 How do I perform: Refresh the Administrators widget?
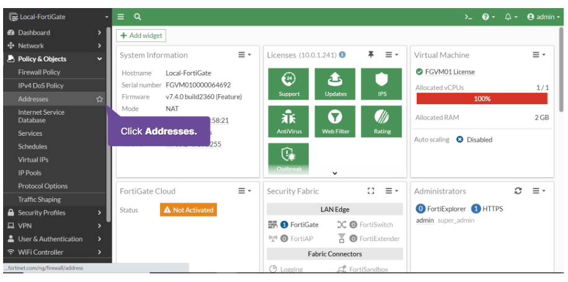point(518,191)
